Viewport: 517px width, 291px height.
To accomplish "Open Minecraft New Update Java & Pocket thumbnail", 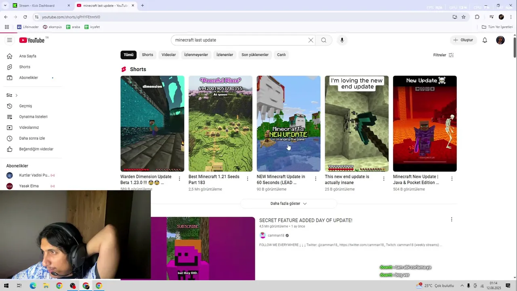I will tap(425, 124).
